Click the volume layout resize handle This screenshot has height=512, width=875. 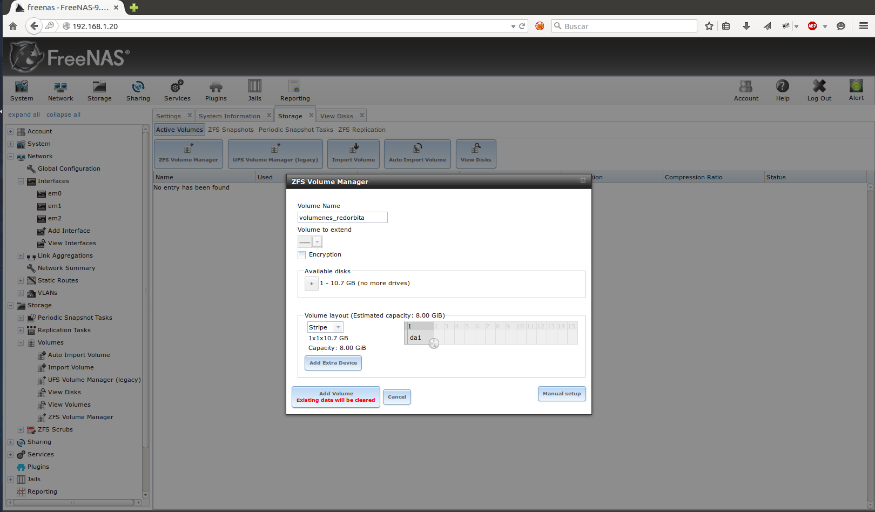tap(434, 343)
